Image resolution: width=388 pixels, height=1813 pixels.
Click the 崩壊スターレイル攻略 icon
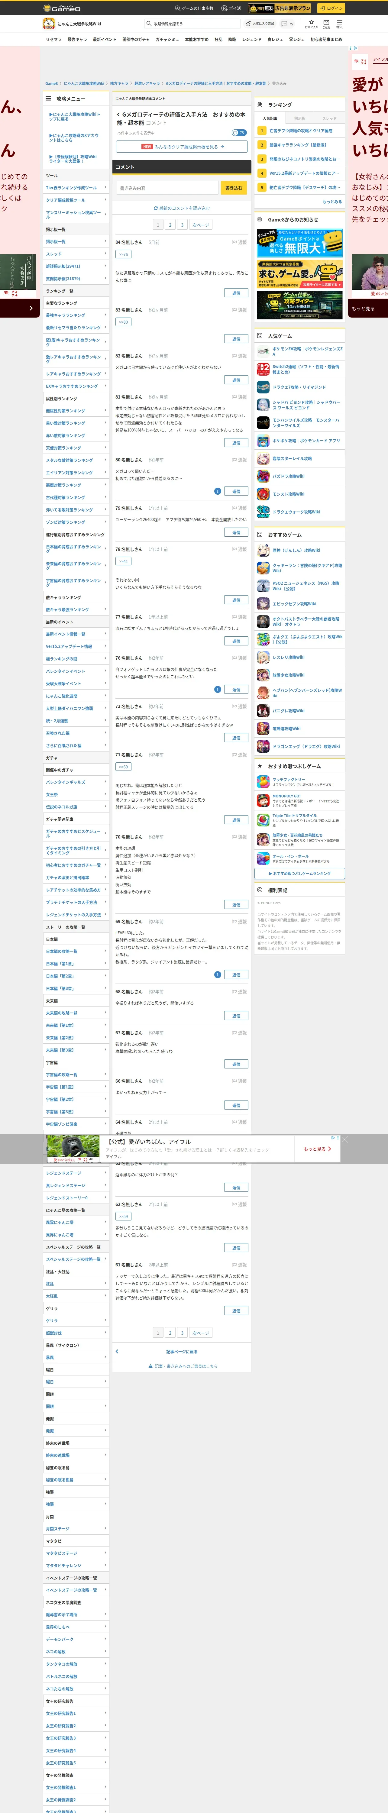(264, 458)
